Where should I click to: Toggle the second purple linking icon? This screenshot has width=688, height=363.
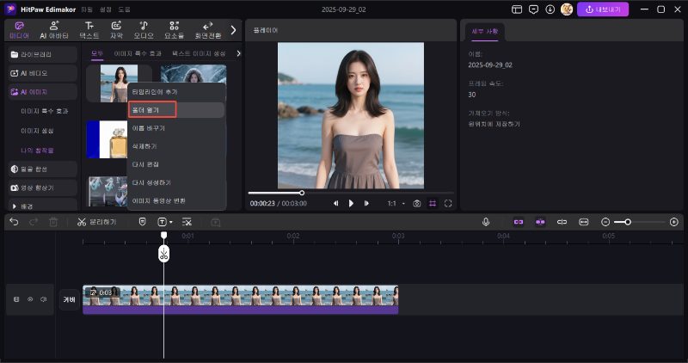coord(540,222)
